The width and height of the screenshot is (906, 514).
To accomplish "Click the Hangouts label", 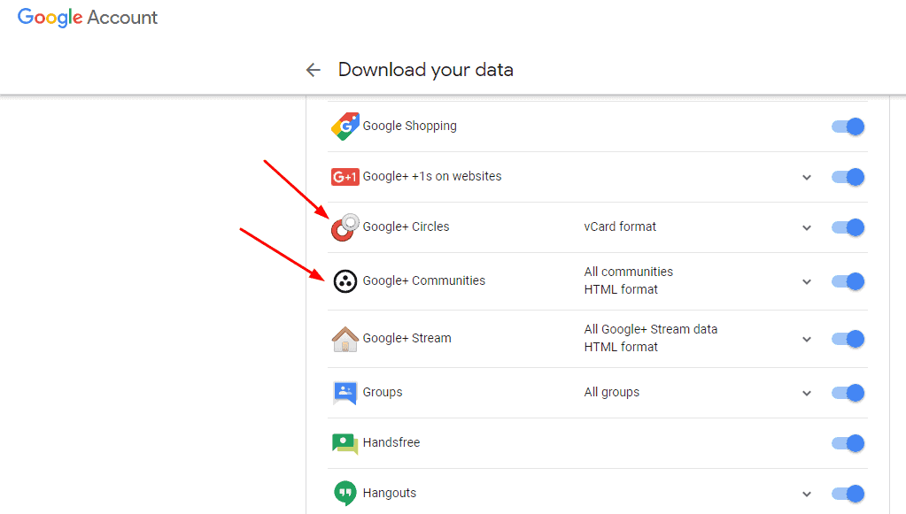I will click(x=390, y=494).
